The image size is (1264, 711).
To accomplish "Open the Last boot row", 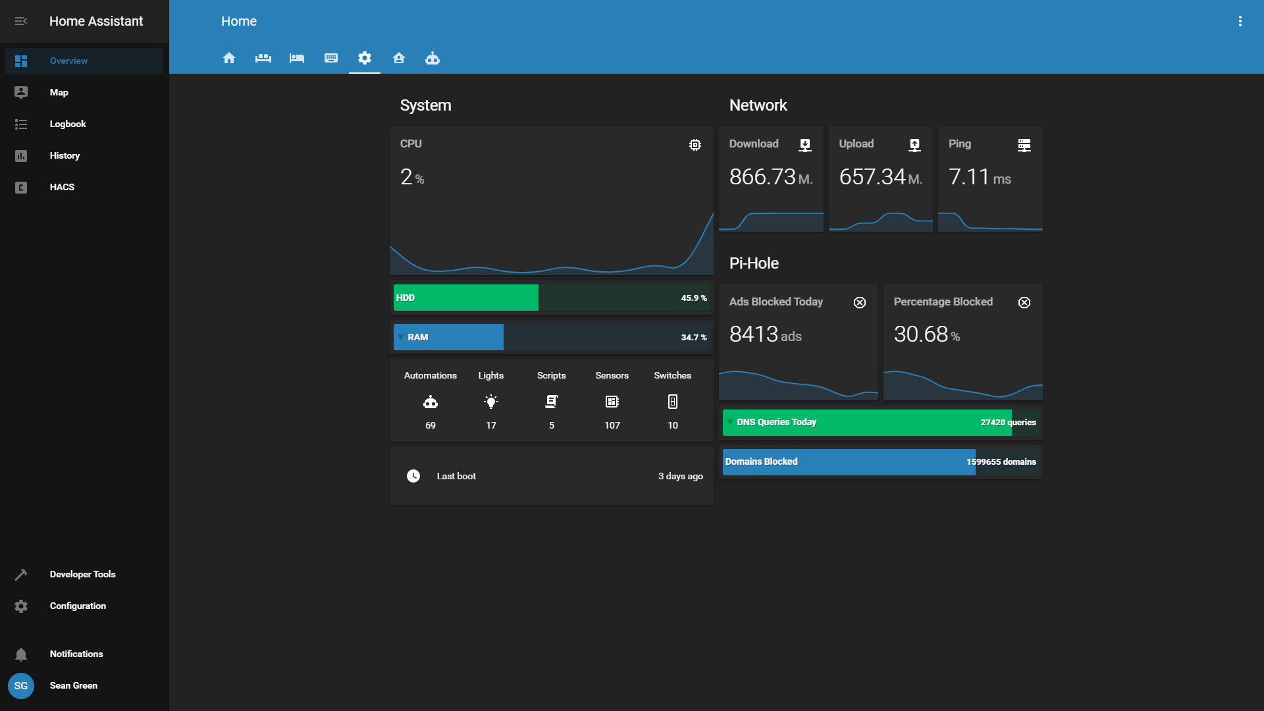I will tap(552, 476).
